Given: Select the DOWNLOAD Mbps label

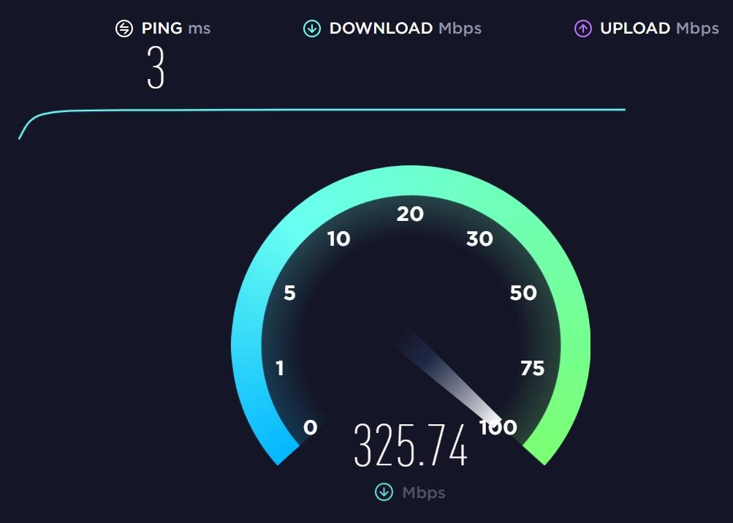Looking at the screenshot, I should [x=406, y=29].
